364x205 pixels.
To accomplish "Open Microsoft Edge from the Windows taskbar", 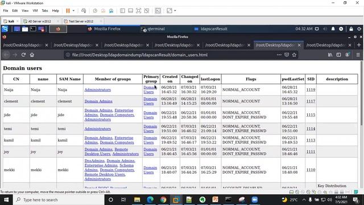I will click(150, 200).
